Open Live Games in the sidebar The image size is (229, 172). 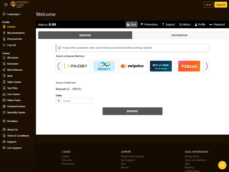point(13,94)
